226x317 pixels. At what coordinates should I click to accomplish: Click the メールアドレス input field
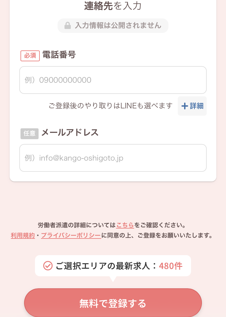(113, 158)
